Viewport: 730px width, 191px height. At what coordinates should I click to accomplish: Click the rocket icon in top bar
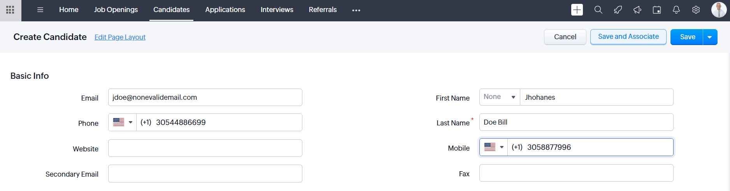pos(618,10)
